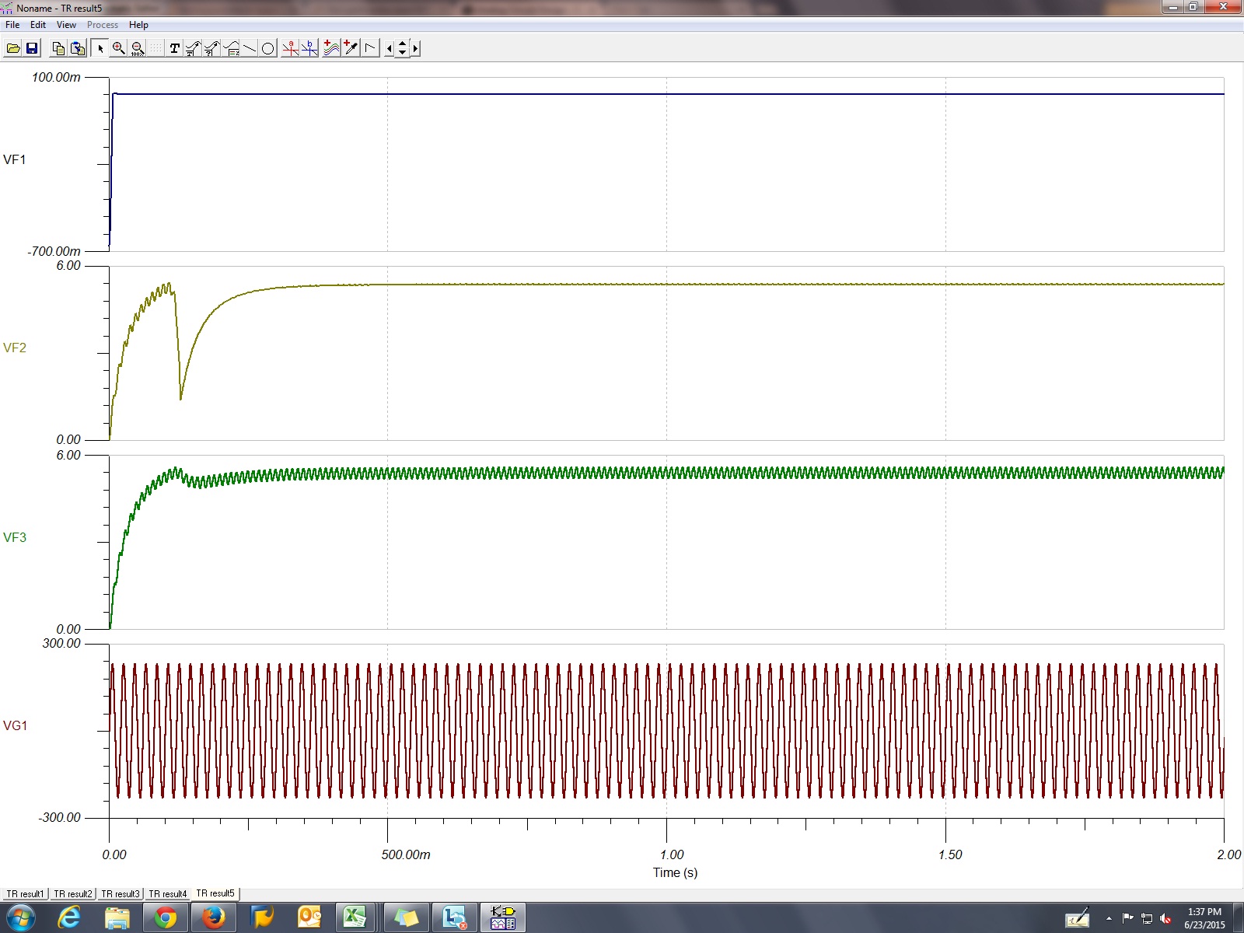
Task: Switch to the TR result1 tab
Action: click(25, 894)
